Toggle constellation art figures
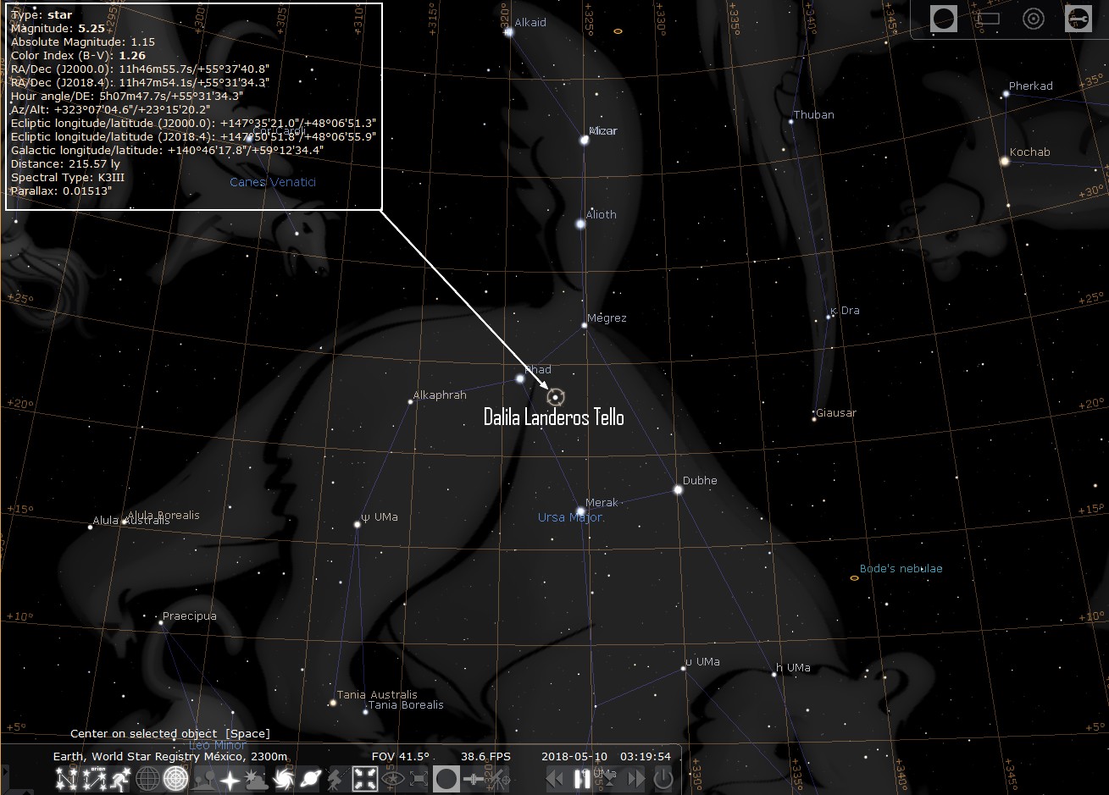Viewport: 1109px width, 795px height. pos(121,779)
